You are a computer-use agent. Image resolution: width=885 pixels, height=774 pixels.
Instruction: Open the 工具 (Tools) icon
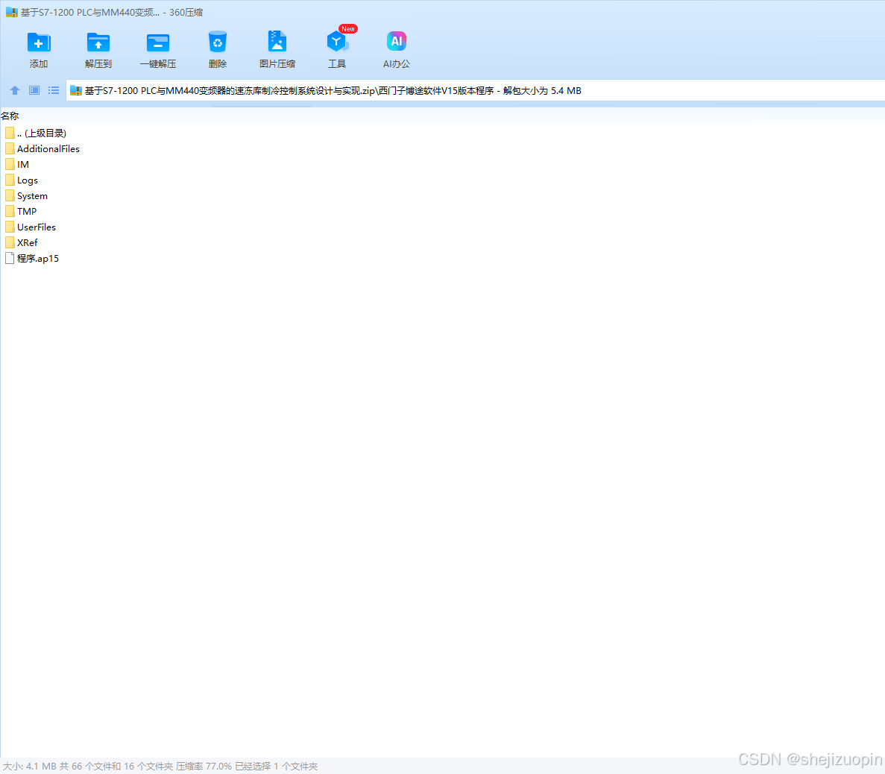(337, 42)
